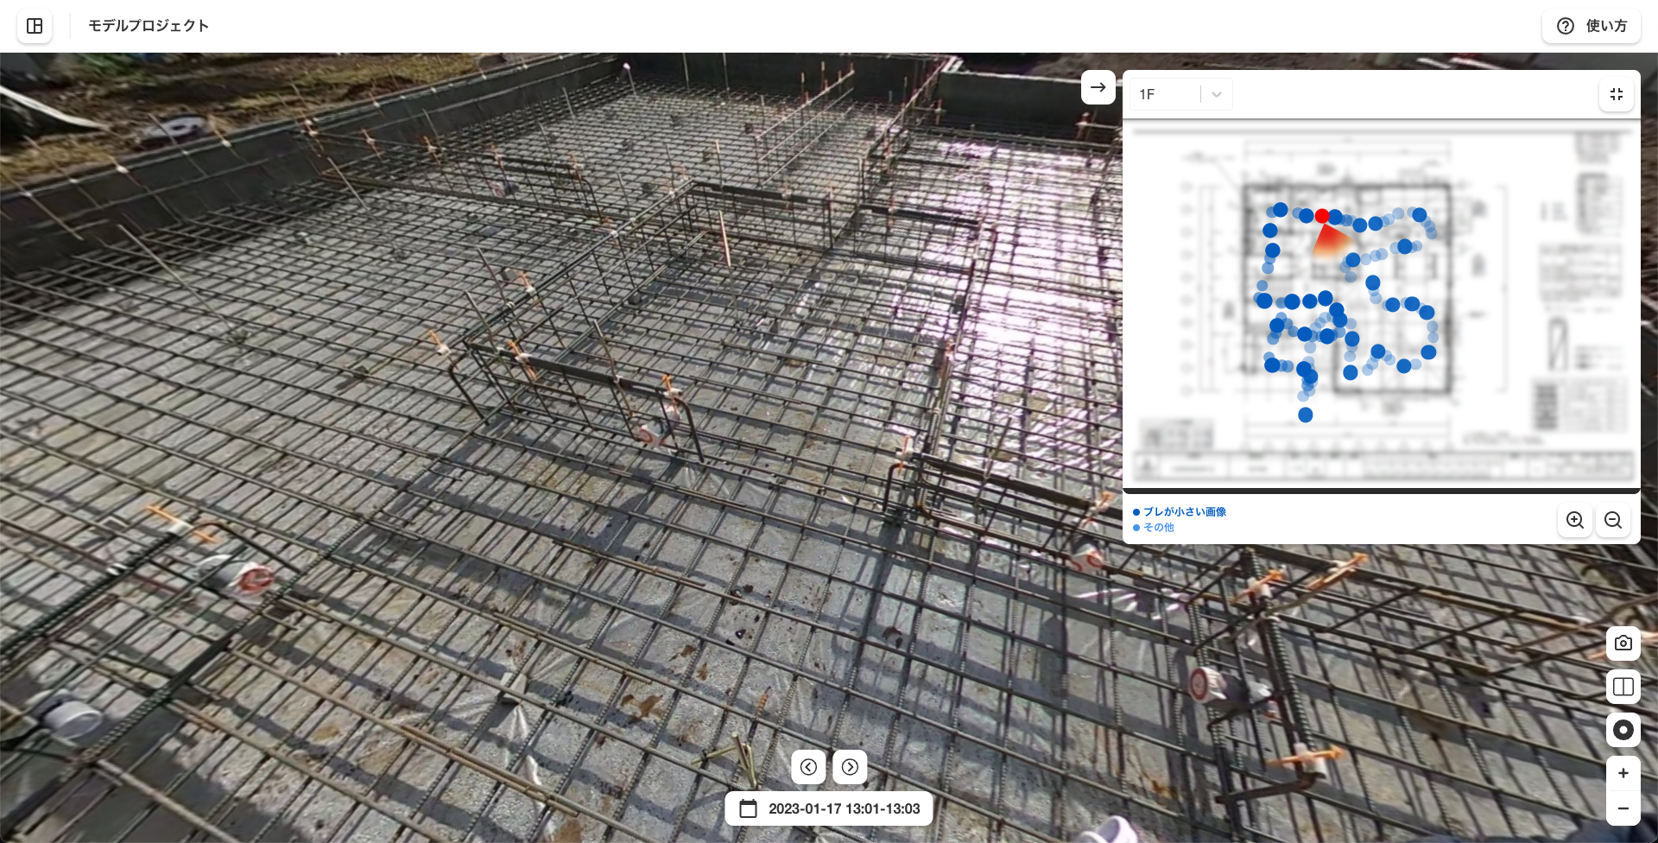1658x843 pixels.
Task: Click the その他 legend label
Action: (1159, 528)
